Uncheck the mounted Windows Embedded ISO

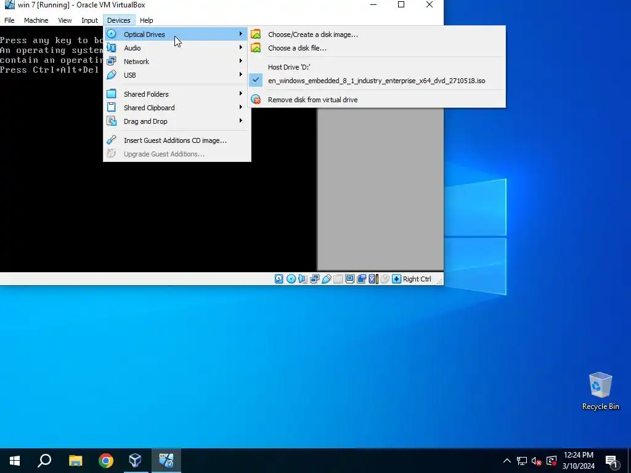click(x=377, y=81)
